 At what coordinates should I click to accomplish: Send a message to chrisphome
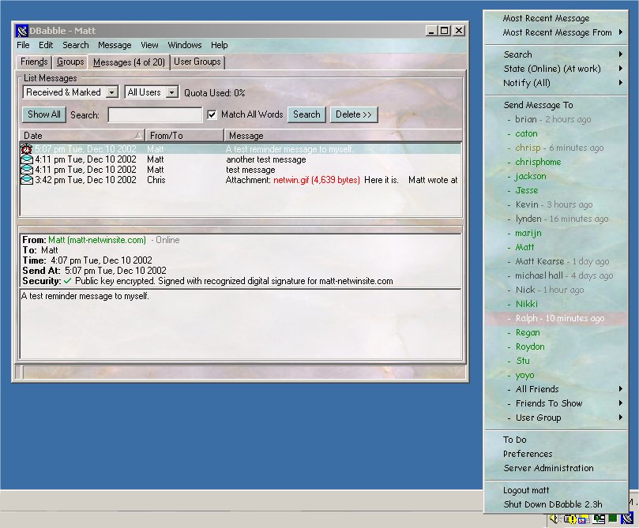tap(557, 162)
